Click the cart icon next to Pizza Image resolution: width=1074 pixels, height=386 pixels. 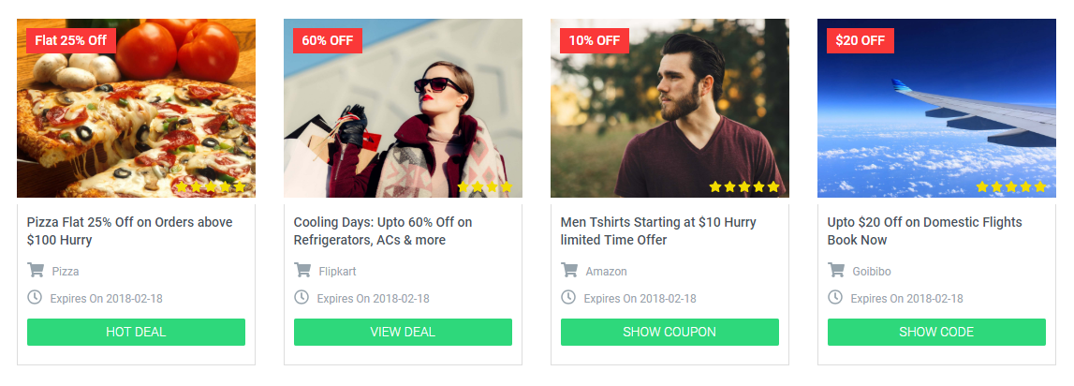pyautogui.click(x=35, y=270)
